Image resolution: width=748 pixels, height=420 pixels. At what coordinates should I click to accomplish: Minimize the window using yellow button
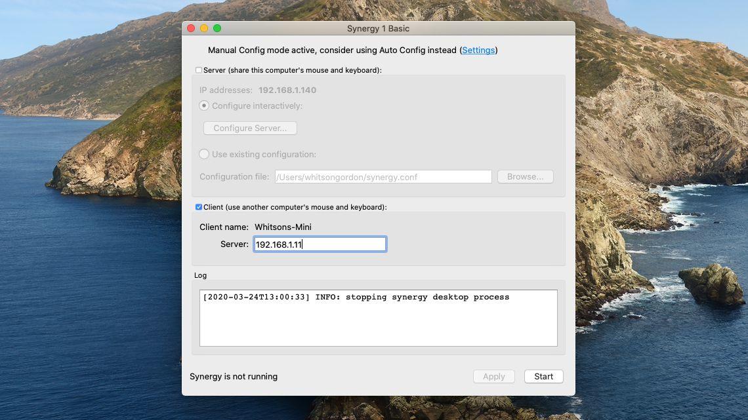204,28
